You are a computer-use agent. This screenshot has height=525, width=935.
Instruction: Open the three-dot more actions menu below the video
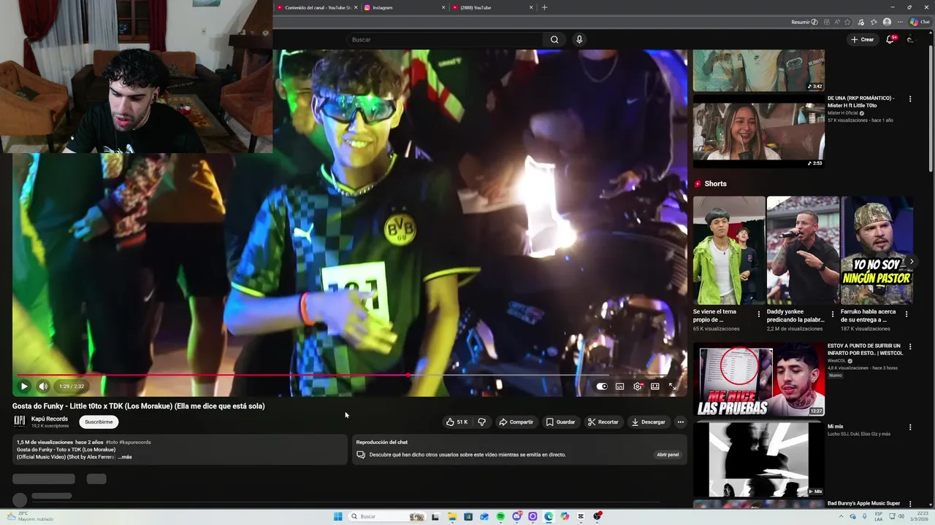click(x=680, y=422)
